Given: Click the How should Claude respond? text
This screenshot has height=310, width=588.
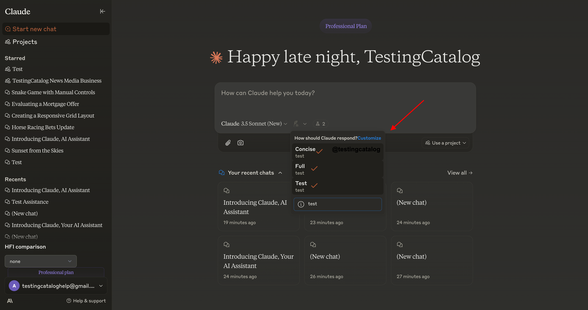Looking at the screenshot, I should pos(326,138).
